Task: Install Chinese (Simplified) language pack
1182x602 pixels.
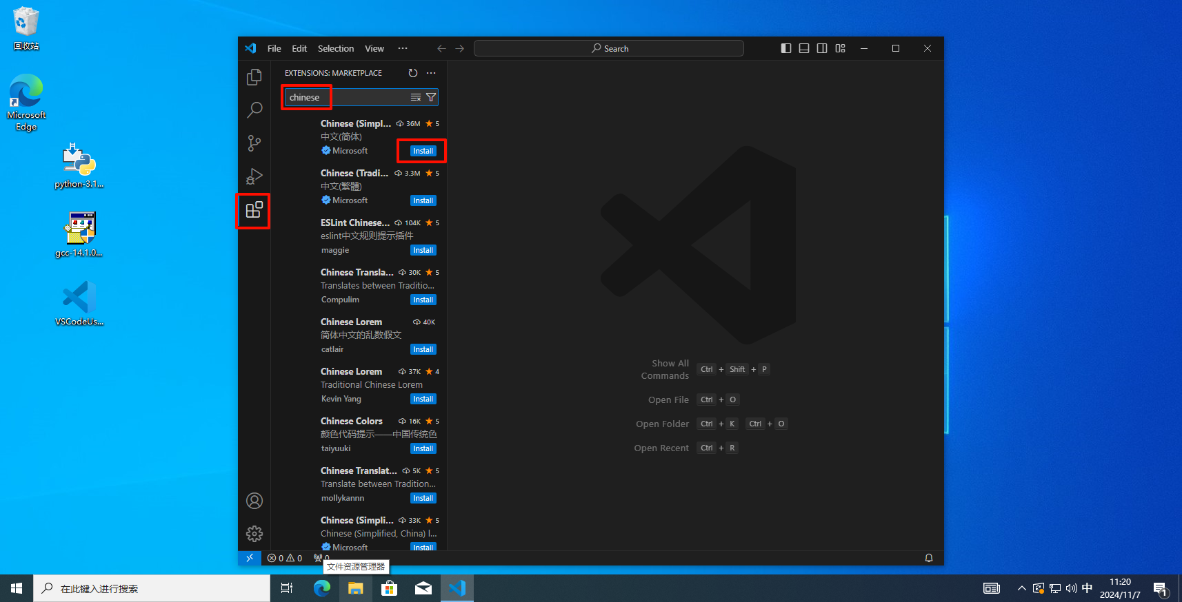Action: pyautogui.click(x=423, y=151)
